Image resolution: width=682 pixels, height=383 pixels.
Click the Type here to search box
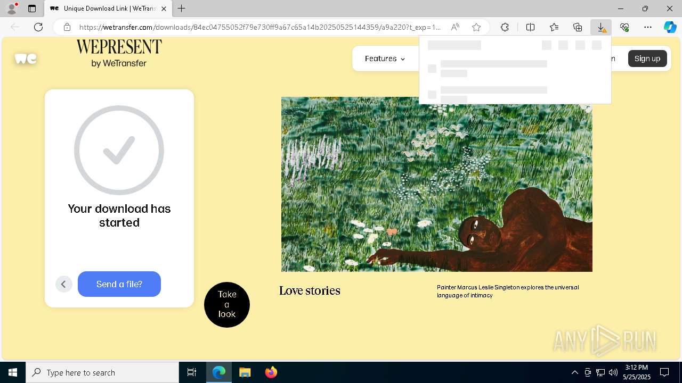click(102, 372)
